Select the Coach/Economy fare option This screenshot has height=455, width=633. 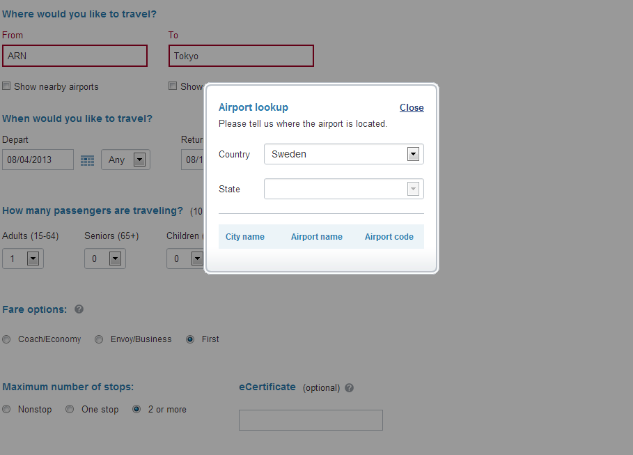(6, 339)
